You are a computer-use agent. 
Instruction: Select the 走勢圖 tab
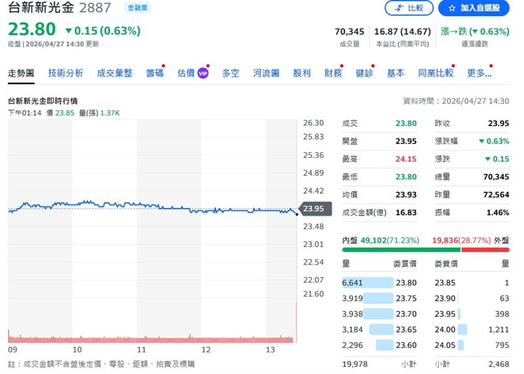(x=21, y=73)
